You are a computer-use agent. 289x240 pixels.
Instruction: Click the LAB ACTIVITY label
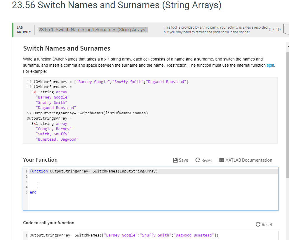coord(24,30)
